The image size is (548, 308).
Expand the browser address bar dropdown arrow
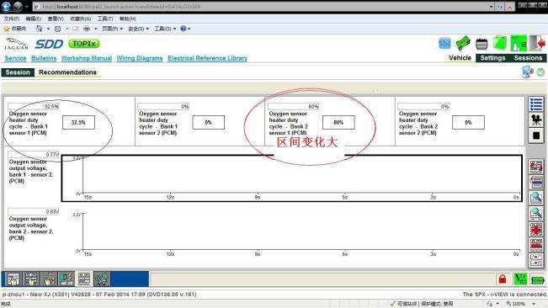coord(491,7)
